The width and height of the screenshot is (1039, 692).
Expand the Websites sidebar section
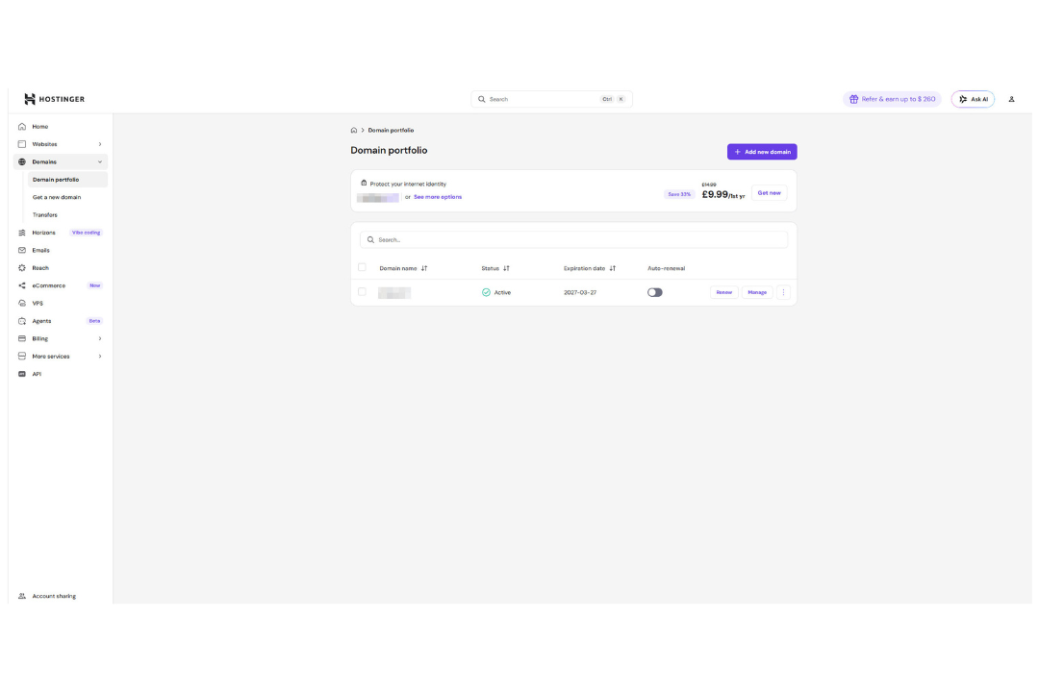(61, 144)
